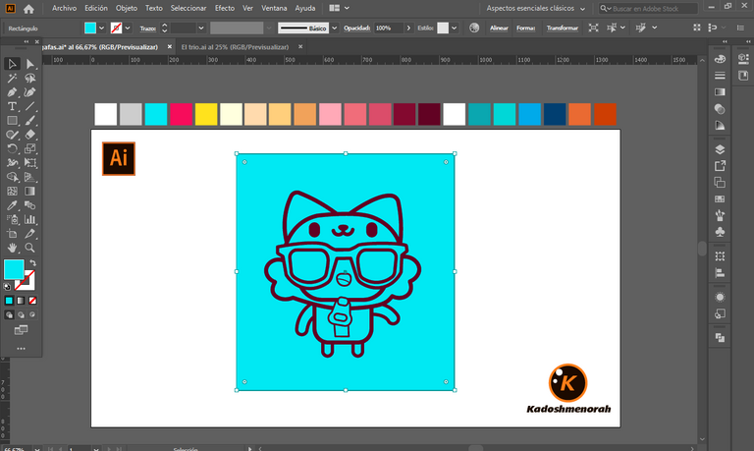Select the Type tool
The width and height of the screenshot is (754, 451).
click(12, 106)
